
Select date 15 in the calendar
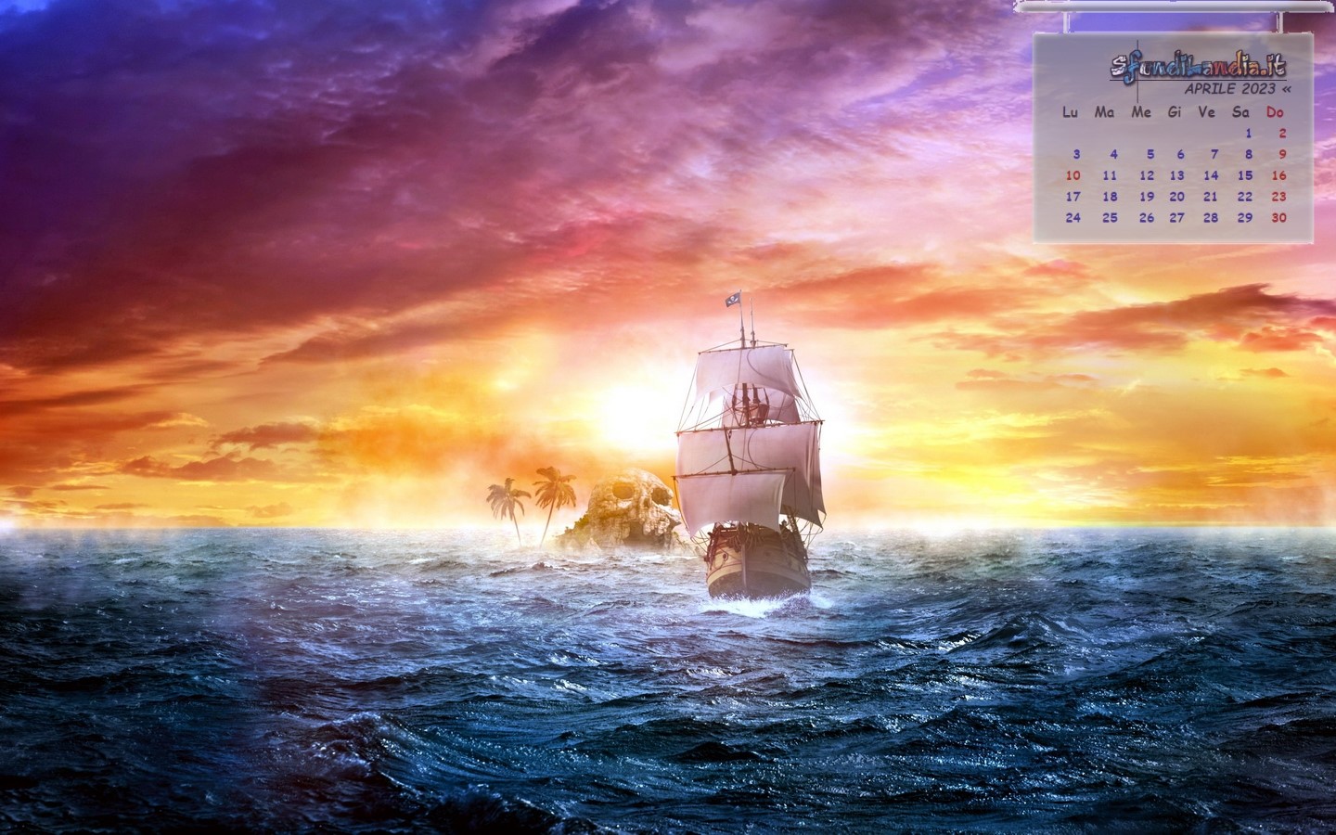[x=1245, y=174]
